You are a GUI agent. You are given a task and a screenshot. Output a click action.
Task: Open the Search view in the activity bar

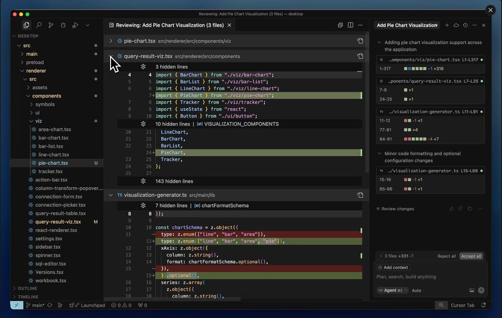38,25
